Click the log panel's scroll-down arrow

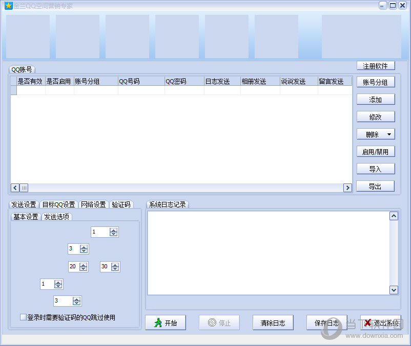coord(394,290)
